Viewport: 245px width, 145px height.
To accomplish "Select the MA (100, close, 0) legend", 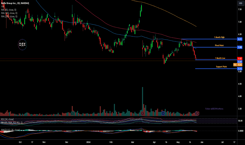I will 9,13.
